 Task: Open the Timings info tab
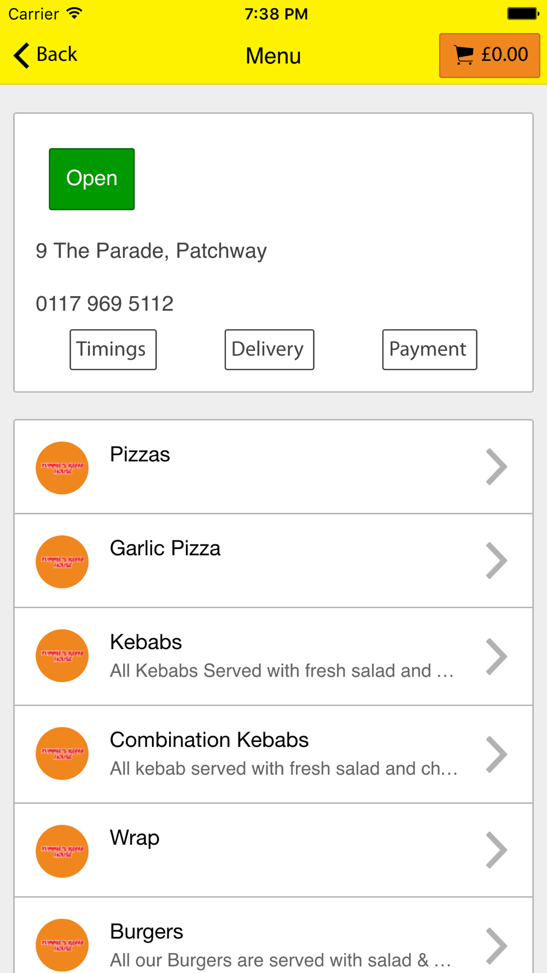113,350
